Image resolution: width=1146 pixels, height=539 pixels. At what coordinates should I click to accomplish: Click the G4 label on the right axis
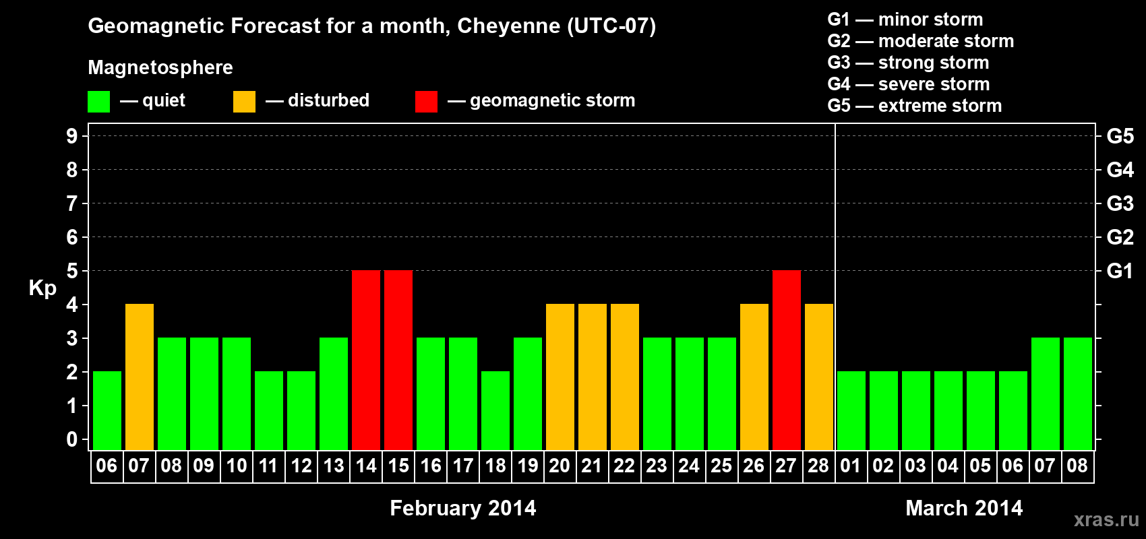click(1120, 170)
